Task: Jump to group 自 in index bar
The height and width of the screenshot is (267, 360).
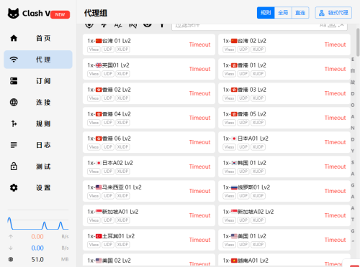Action: pos(353,71)
